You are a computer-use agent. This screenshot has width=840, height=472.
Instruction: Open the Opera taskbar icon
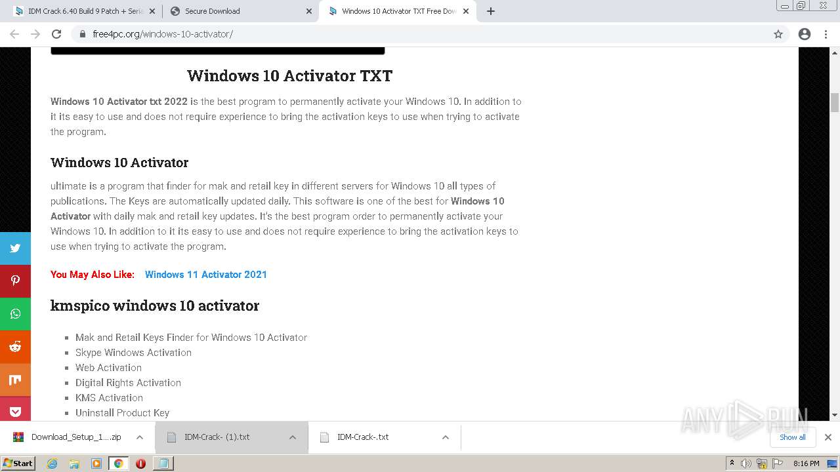[140, 463]
